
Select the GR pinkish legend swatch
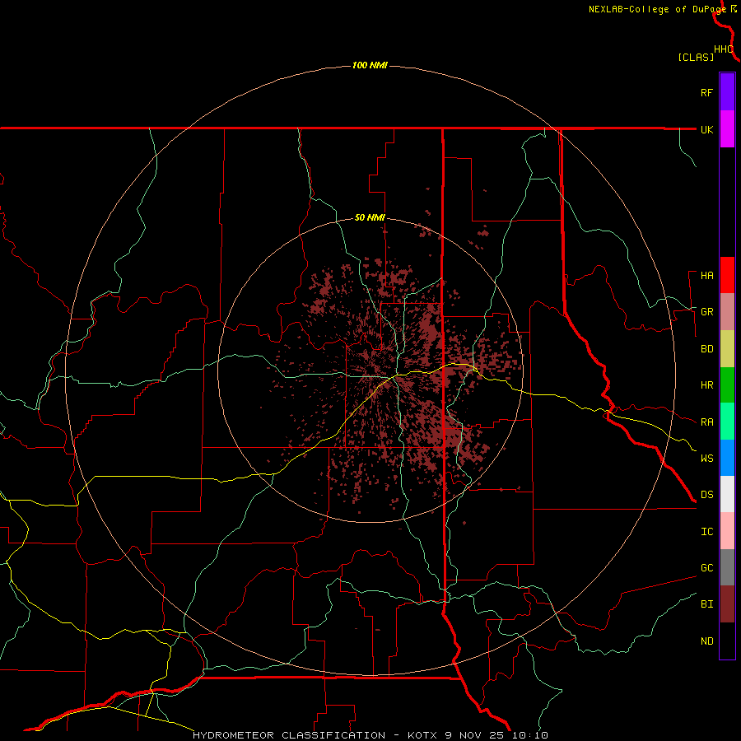727,311
